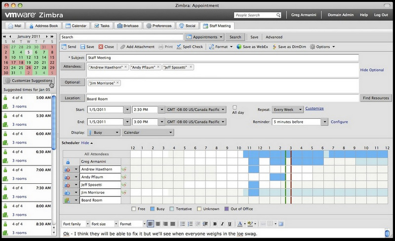
Task: Align text left in editor
Action: tap(151, 224)
